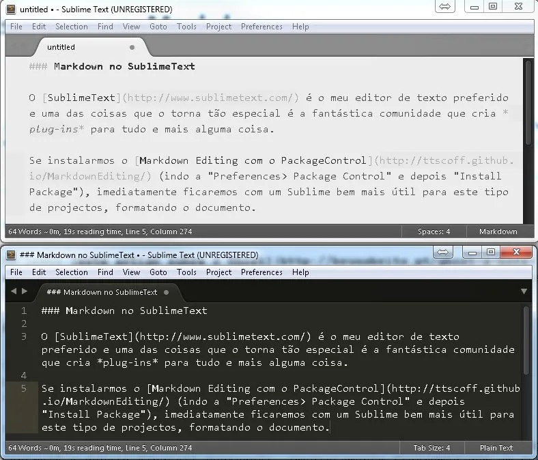The image size is (538, 460).
Task: Click the Sublime Text app icon in top window title bar
Action: point(11,10)
